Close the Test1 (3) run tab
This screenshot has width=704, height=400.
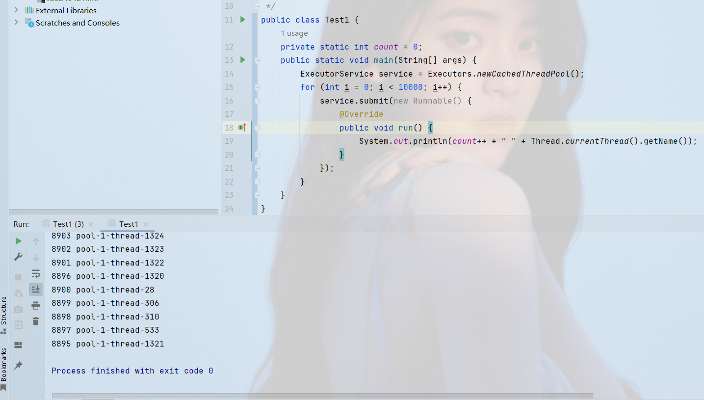(91, 224)
